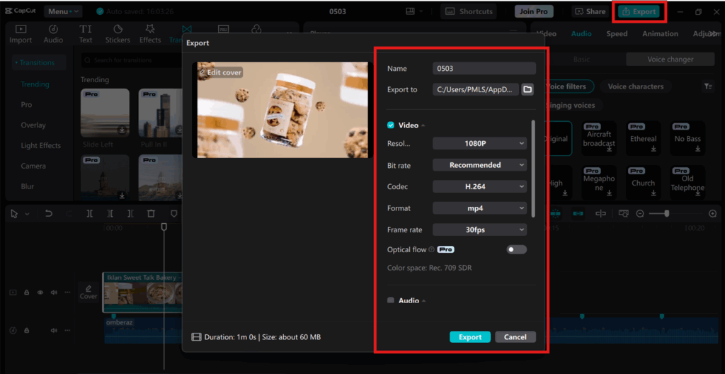Select the Slide Left transition thumbnail

(x=105, y=113)
